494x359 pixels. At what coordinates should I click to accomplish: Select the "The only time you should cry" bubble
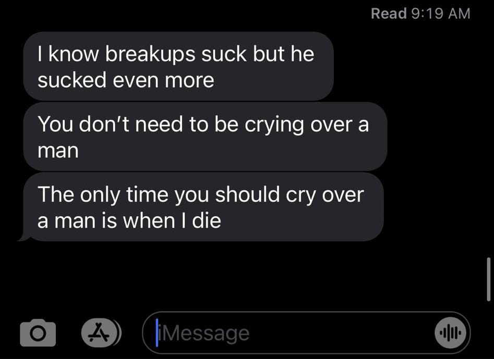click(x=203, y=207)
